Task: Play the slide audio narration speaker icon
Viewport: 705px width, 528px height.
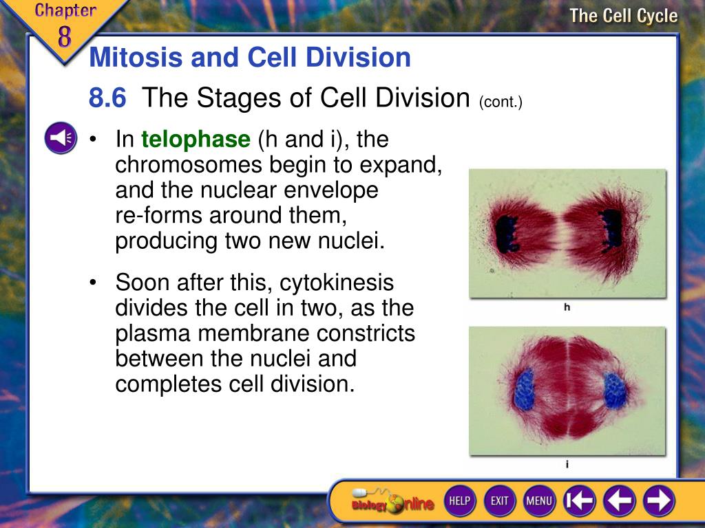Action: pos(61,137)
